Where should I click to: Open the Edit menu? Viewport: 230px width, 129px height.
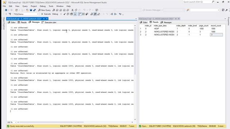(x=10, y=6)
